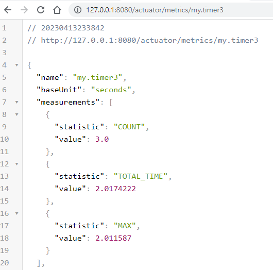Select the "MAX" statistic value
The height and width of the screenshot is (270, 273).
coord(125,226)
